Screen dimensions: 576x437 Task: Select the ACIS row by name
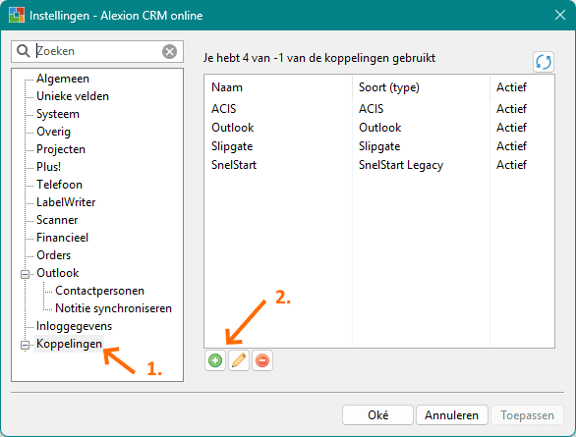click(224, 109)
